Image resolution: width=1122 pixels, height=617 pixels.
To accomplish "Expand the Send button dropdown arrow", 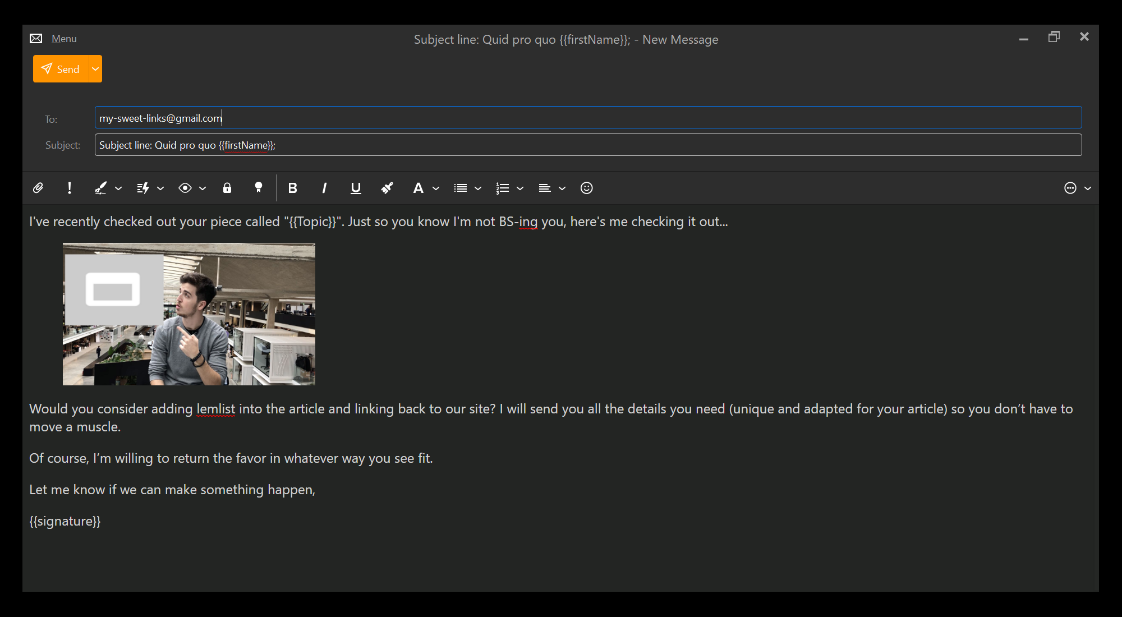I will (x=95, y=69).
